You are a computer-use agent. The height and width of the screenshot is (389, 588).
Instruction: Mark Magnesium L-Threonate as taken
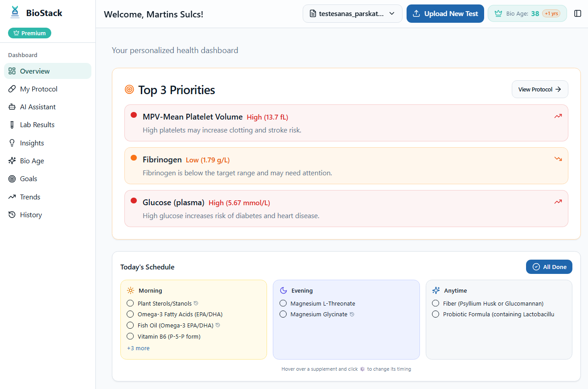tap(283, 303)
